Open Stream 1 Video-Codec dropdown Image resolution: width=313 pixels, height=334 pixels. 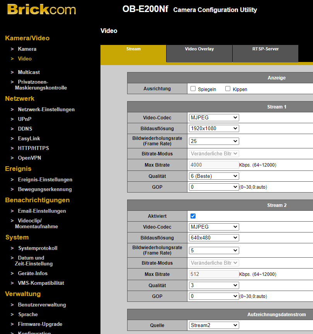[214, 117]
